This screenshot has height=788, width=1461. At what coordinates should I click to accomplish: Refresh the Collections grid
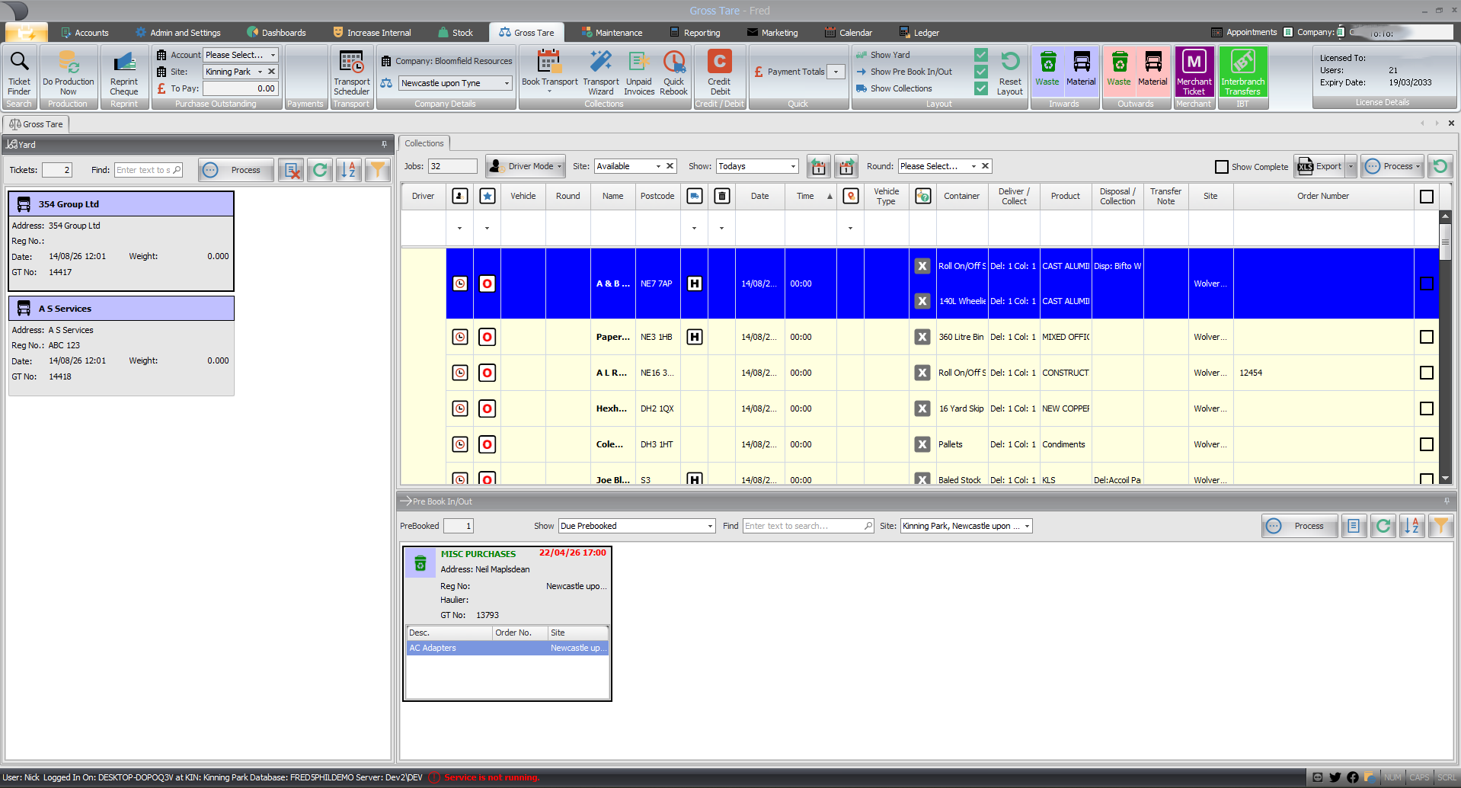(x=1440, y=166)
